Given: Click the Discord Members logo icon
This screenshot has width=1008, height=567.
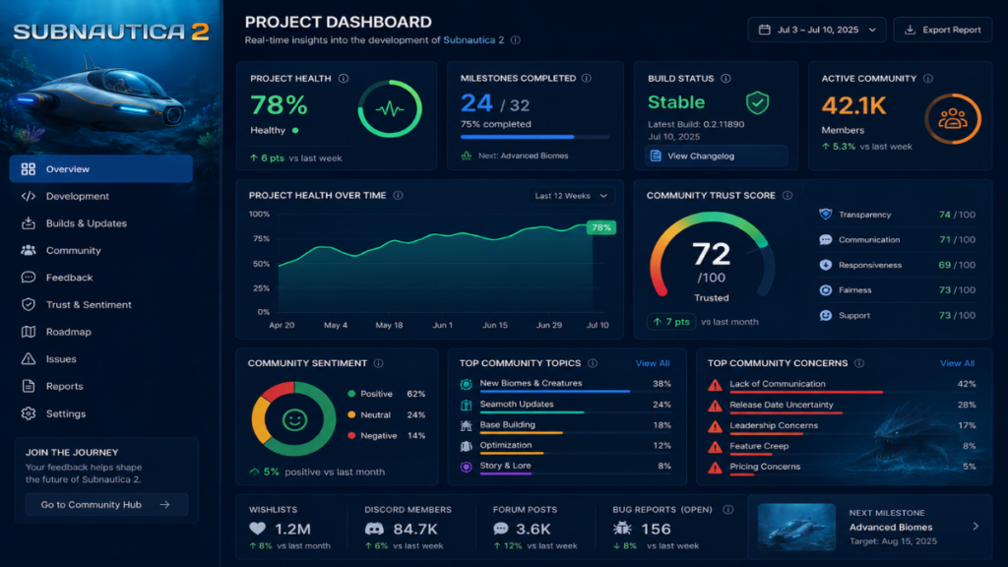Looking at the screenshot, I should coord(374,529).
